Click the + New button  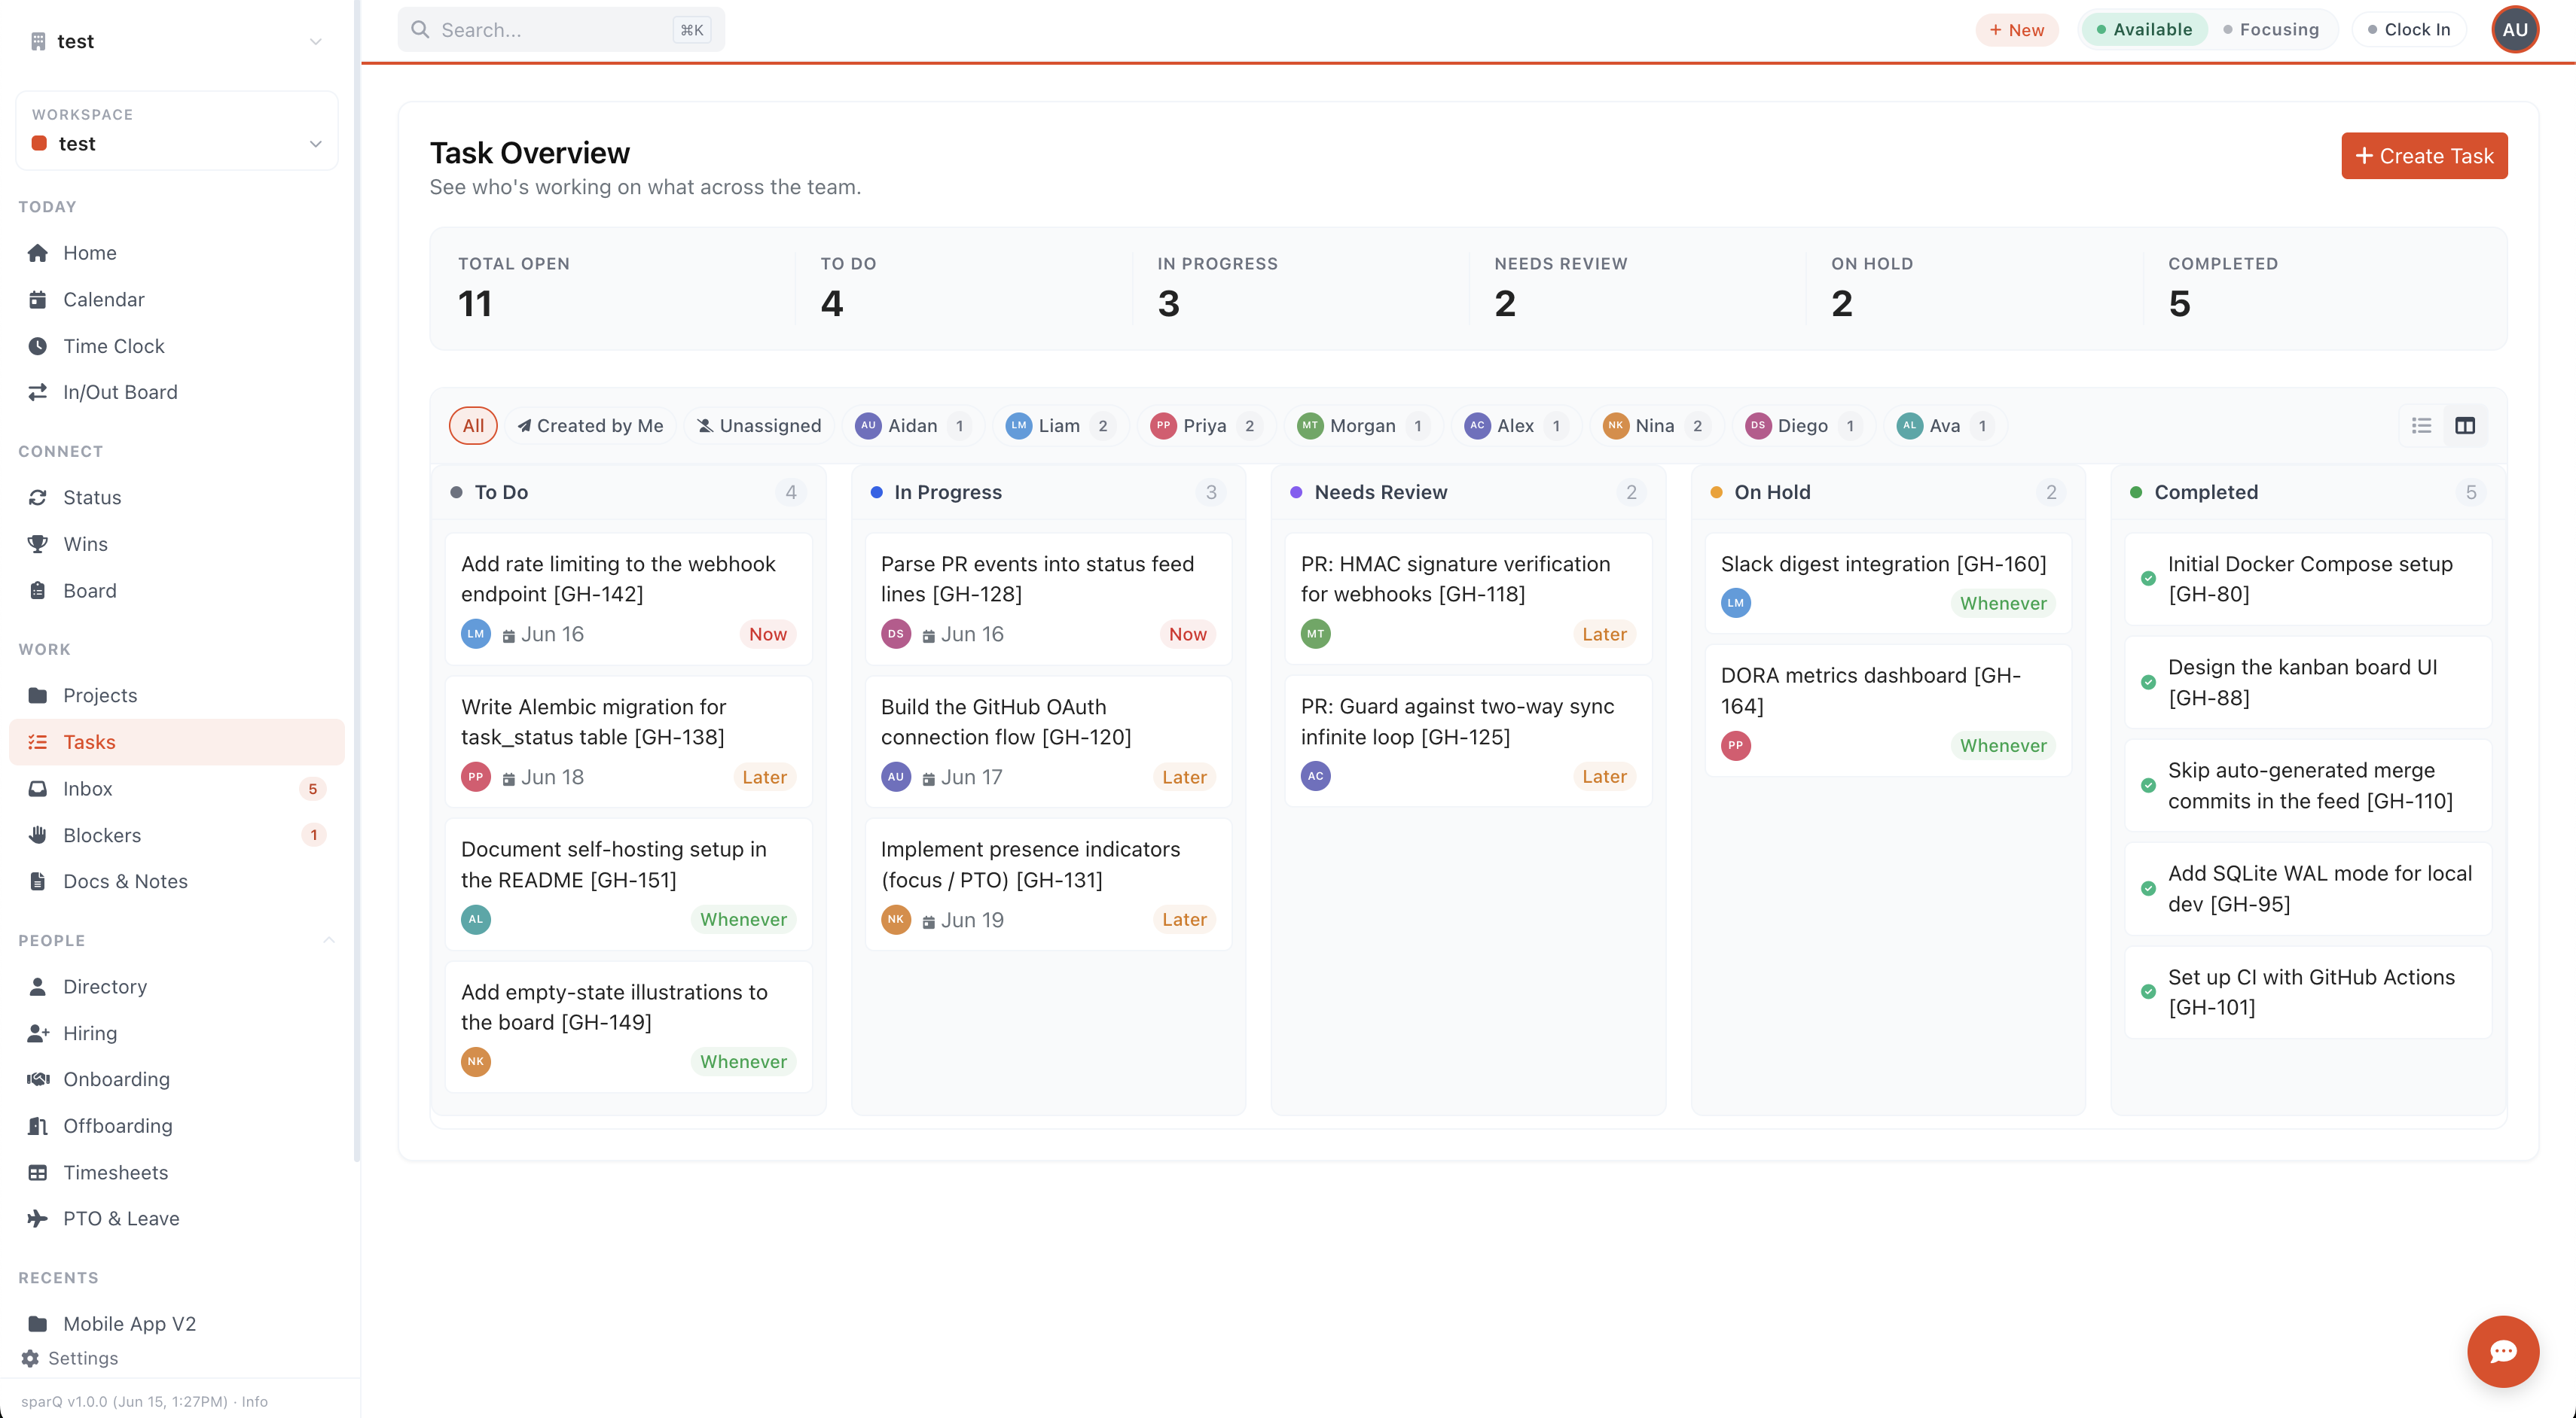[2017, 29]
